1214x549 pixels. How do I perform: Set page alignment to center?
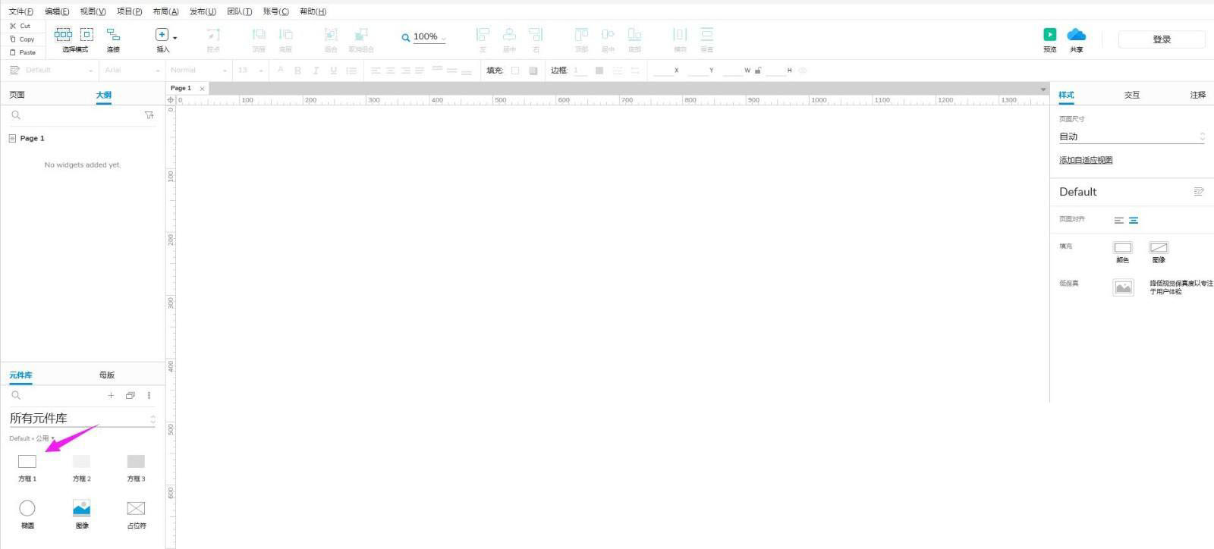1134,221
